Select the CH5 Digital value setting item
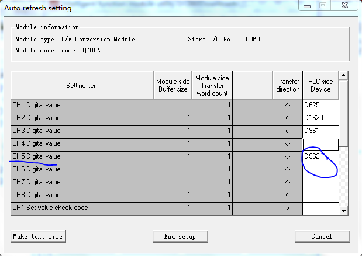The height and width of the screenshot is (256, 362). click(82, 157)
